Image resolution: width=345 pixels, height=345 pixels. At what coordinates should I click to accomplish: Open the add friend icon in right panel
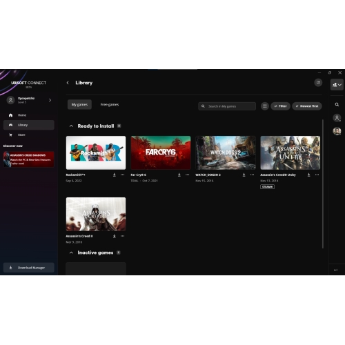pos(337,118)
